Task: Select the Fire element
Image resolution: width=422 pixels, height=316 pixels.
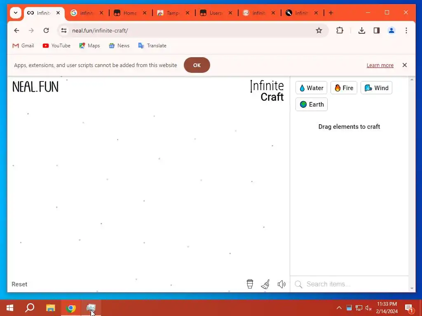Action: point(344,88)
